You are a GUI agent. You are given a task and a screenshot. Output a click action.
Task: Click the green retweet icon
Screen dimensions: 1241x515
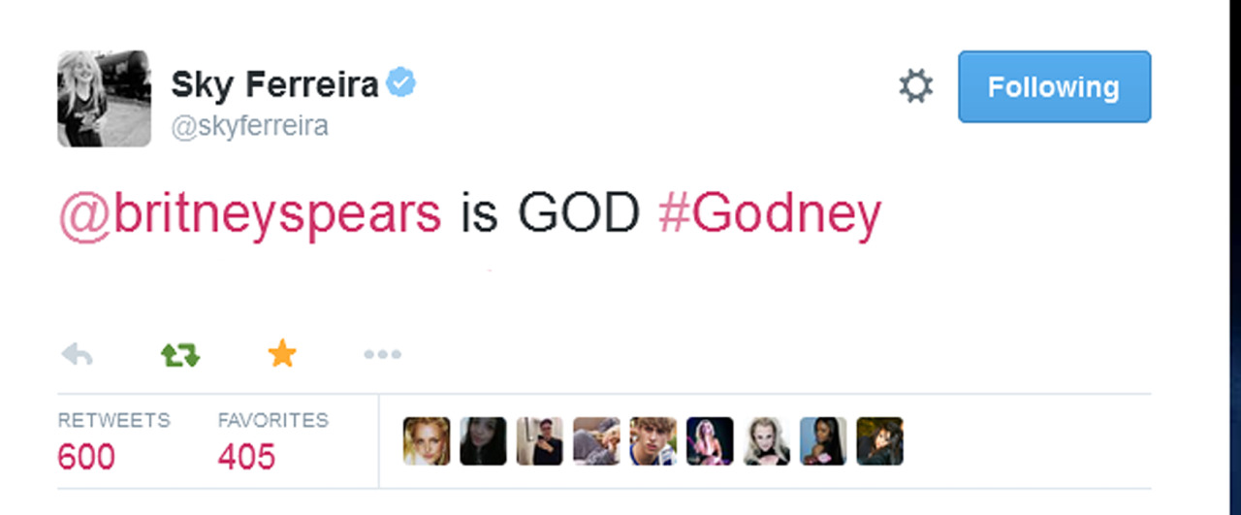(179, 355)
